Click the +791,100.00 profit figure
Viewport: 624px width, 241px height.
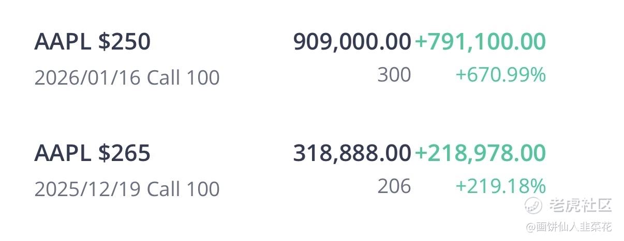coord(480,42)
